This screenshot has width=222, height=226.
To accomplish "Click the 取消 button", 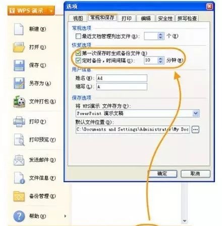I will pyautogui.click(x=195, y=173).
